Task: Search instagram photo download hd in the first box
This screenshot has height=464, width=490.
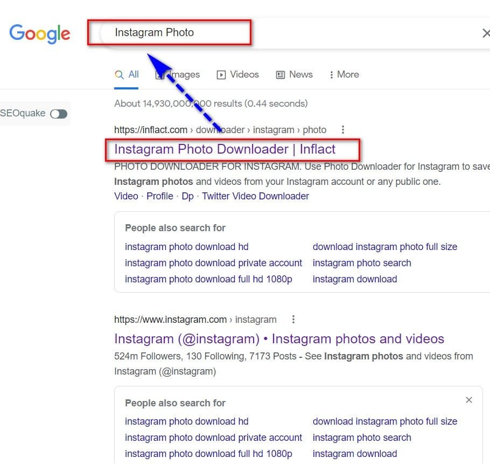Action: [x=186, y=247]
